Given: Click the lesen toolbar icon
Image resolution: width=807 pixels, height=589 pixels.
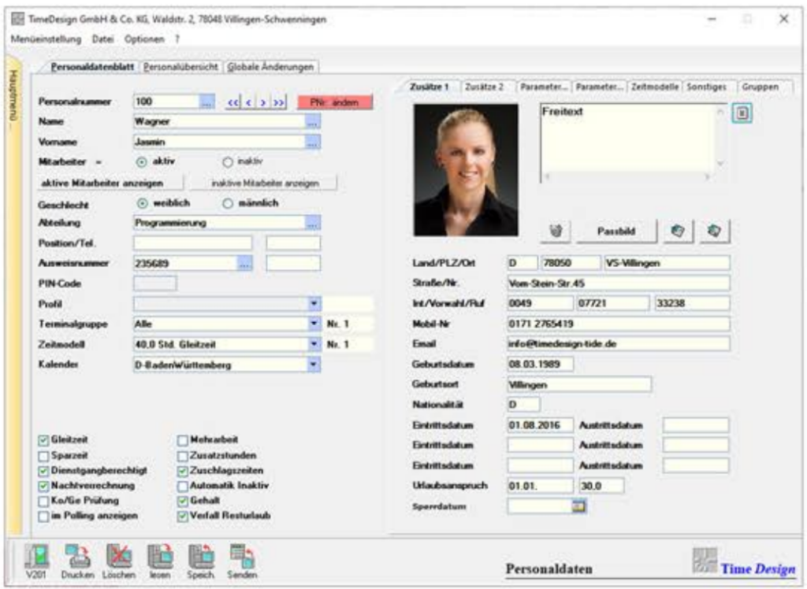Looking at the screenshot, I should coord(158,556).
